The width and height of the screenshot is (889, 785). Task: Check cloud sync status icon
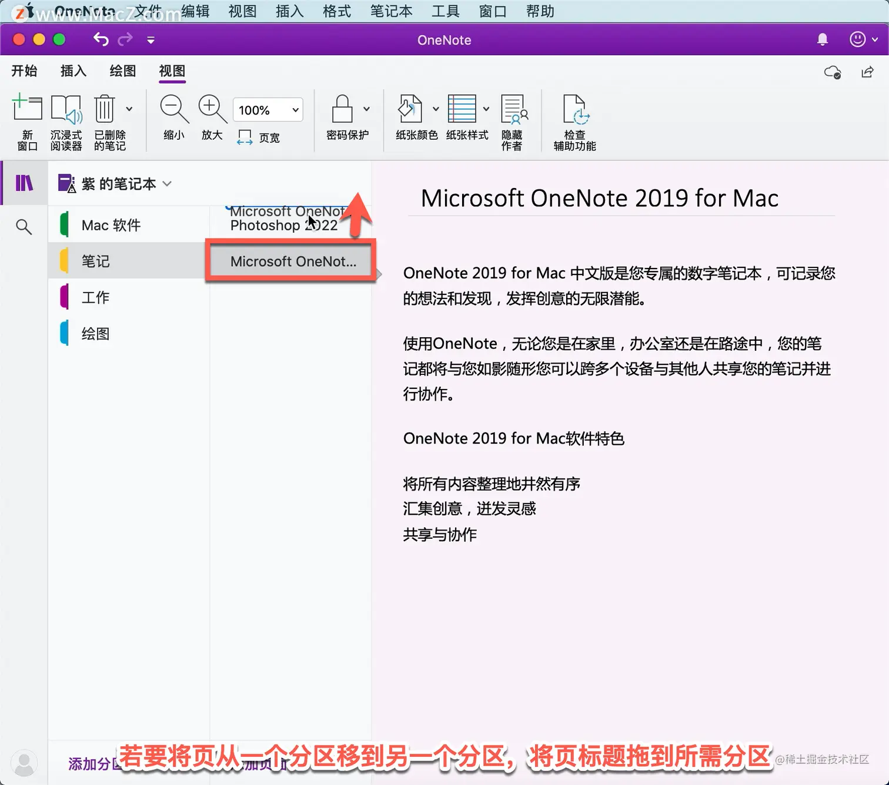tap(833, 72)
